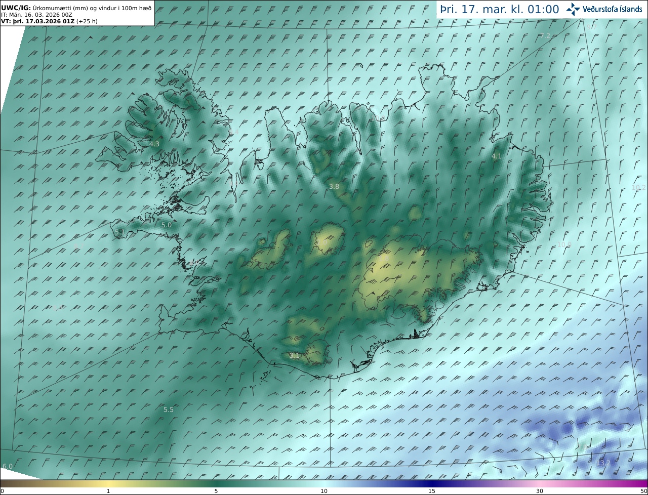Click the color scale tick label 1
The image size is (648, 495).
tap(108, 491)
